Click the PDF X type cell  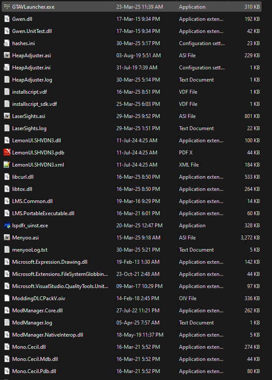pyautogui.click(x=186, y=152)
